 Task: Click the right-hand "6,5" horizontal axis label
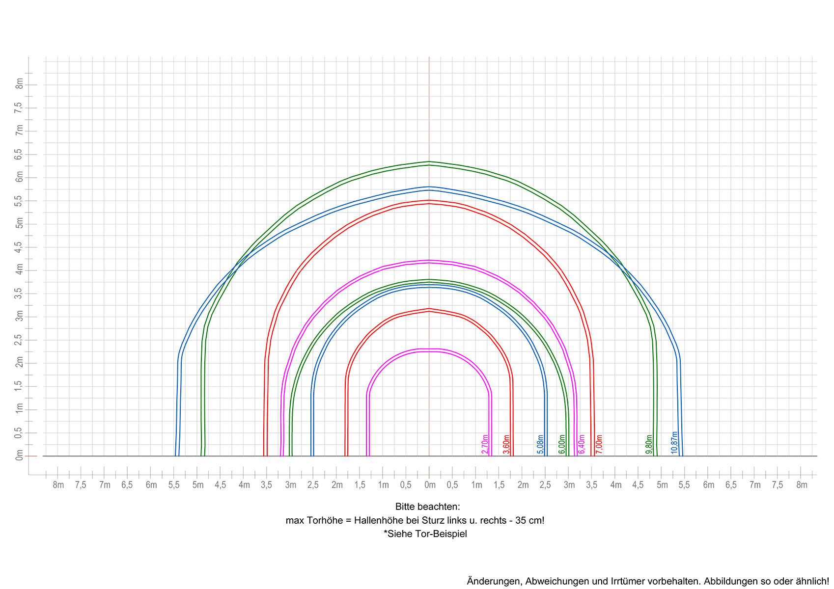[x=731, y=485]
